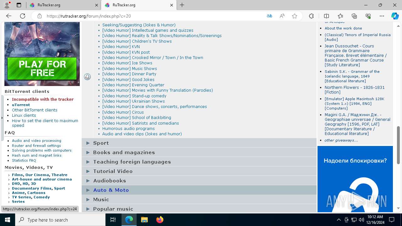Select the active RuTracker.org tab
The height and width of the screenshot is (226, 402).
(x=139, y=5)
